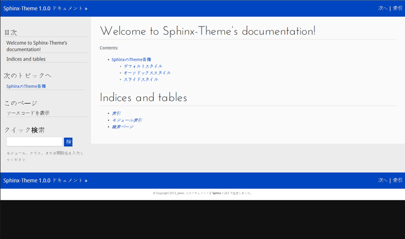The width and height of the screenshot is (405, 239).
Task: Open 'SphinxのTheme各種' under 次のトピックへ in sidebar
Action: pyautogui.click(x=26, y=86)
